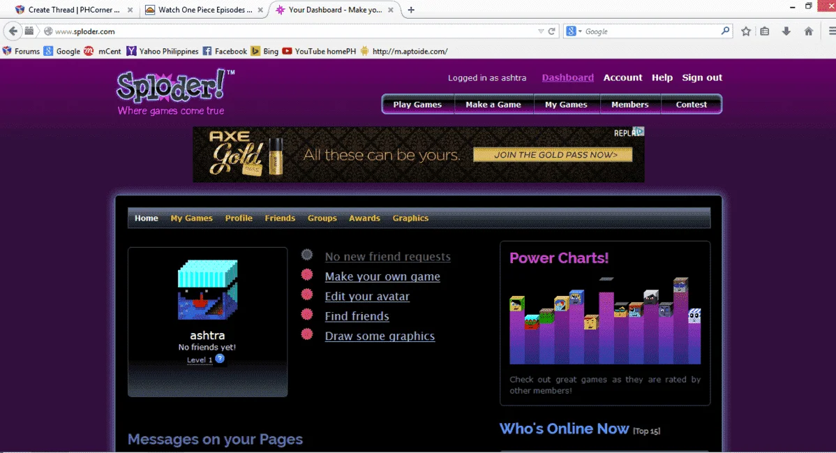
Task: Close the Create Thread PHCorner tab
Action: pyautogui.click(x=130, y=10)
